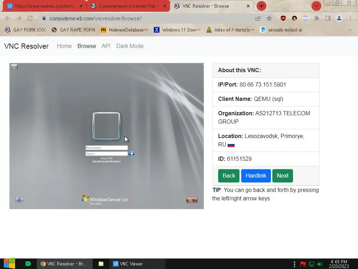Click the ID 61151529 row
358x269 pixels.
coord(266,159)
